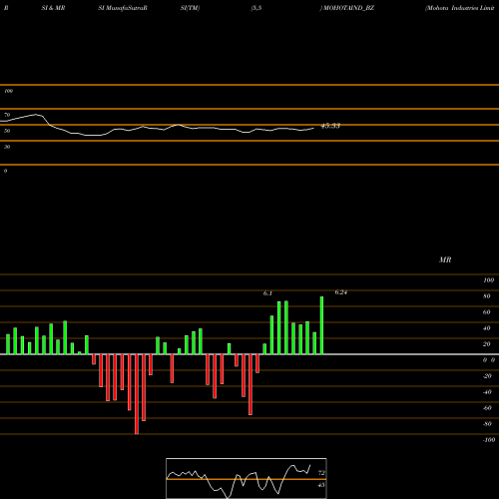Click the RSI axis label 70
This screenshot has height=499, width=499.
click(7, 115)
